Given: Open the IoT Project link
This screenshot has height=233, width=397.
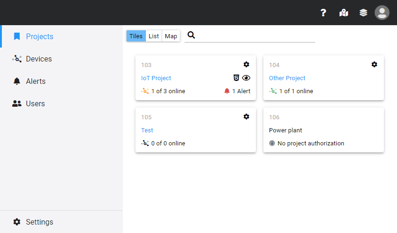Looking at the screenshot, I should click(x=156, y=78).
